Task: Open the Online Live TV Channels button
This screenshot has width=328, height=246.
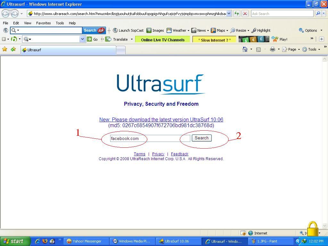Action: (162, 39)
